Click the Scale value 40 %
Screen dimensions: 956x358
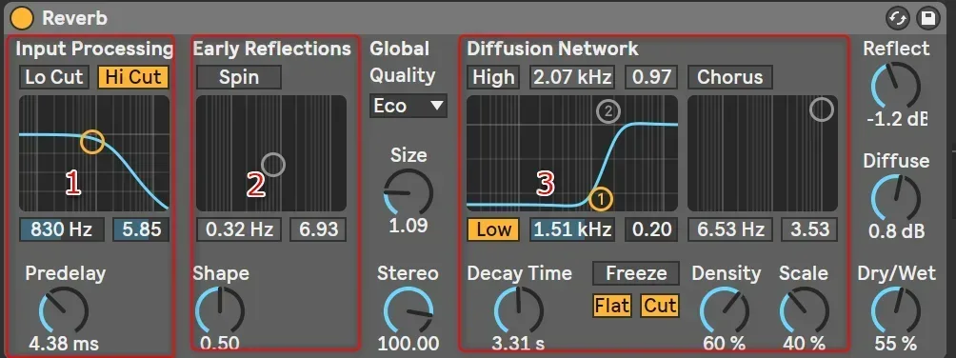805,344
